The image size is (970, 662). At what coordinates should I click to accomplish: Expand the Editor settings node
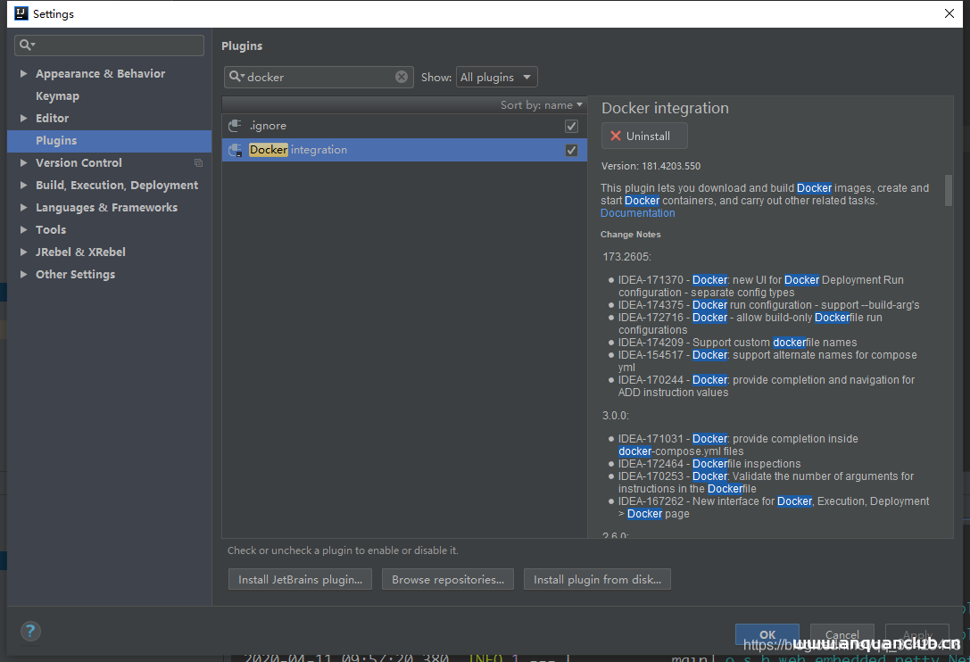pyautogui.click(x=23, y=118)
